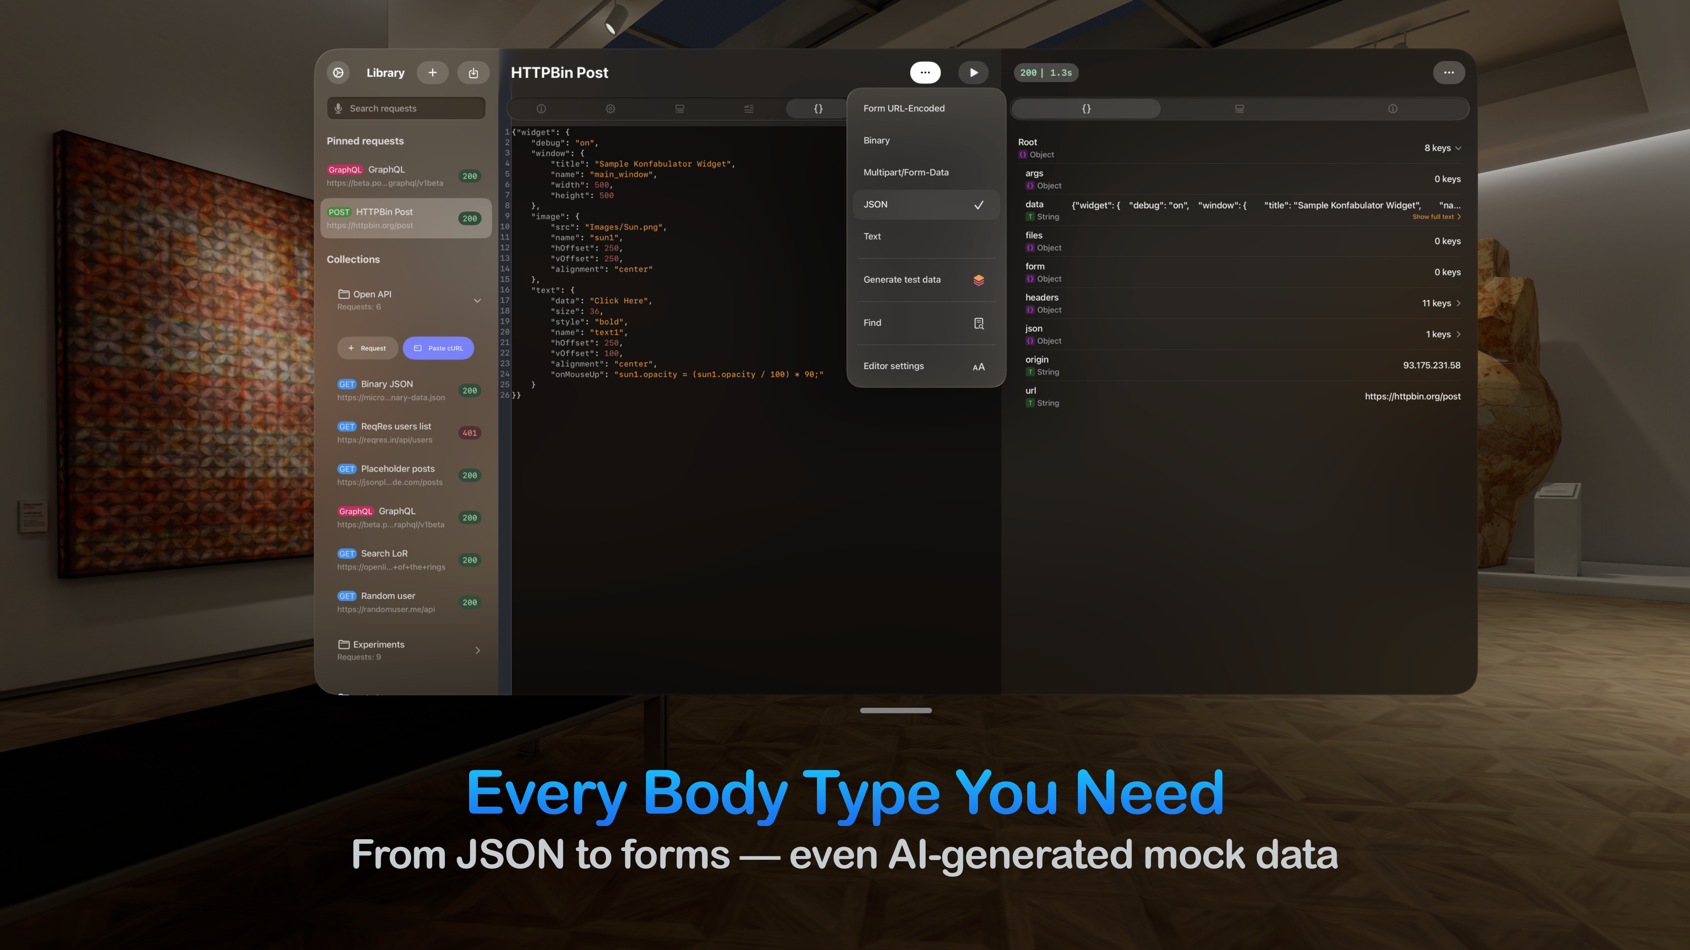This screenshot has height=950, width=1690.
Task: Open the settings gear in Library header
Action: pyautogui.click(x=338, y=73)
